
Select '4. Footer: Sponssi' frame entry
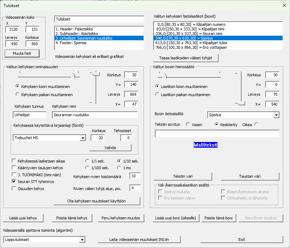(99, 43)
